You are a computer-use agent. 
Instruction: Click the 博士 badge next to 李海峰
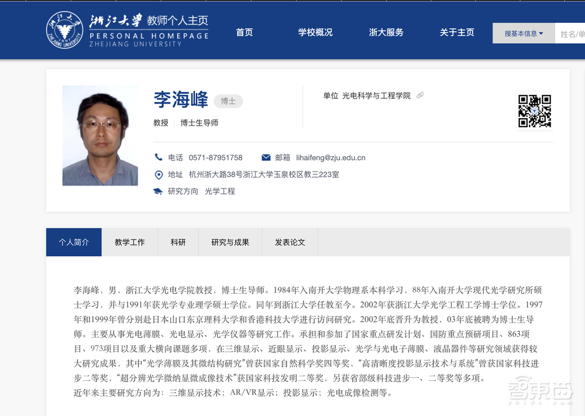coord(228,101)
